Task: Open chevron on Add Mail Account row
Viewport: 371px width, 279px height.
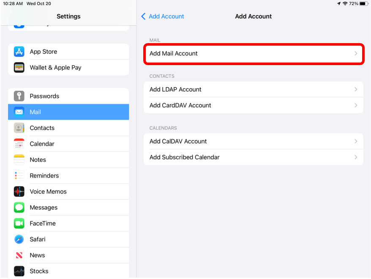Action: click(356, 54)
